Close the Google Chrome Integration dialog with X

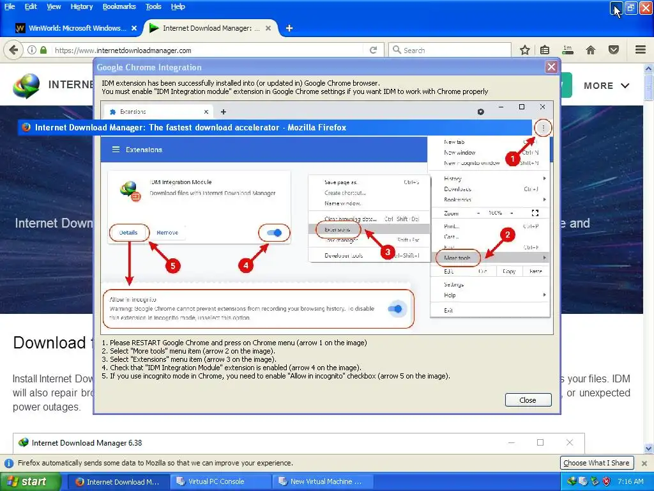551,66
